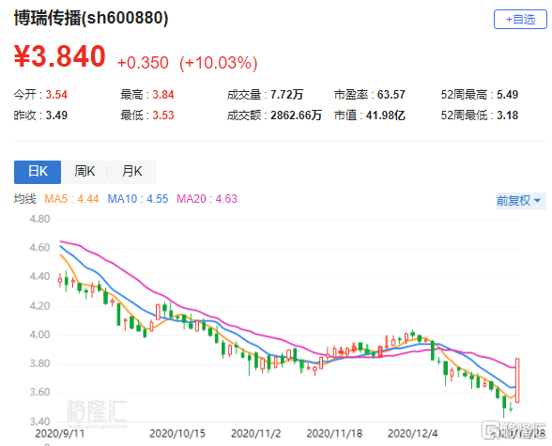Screen dimensions: 552x446
Task: Switch to 周K weekly chart tab
Action: (84, 172)
